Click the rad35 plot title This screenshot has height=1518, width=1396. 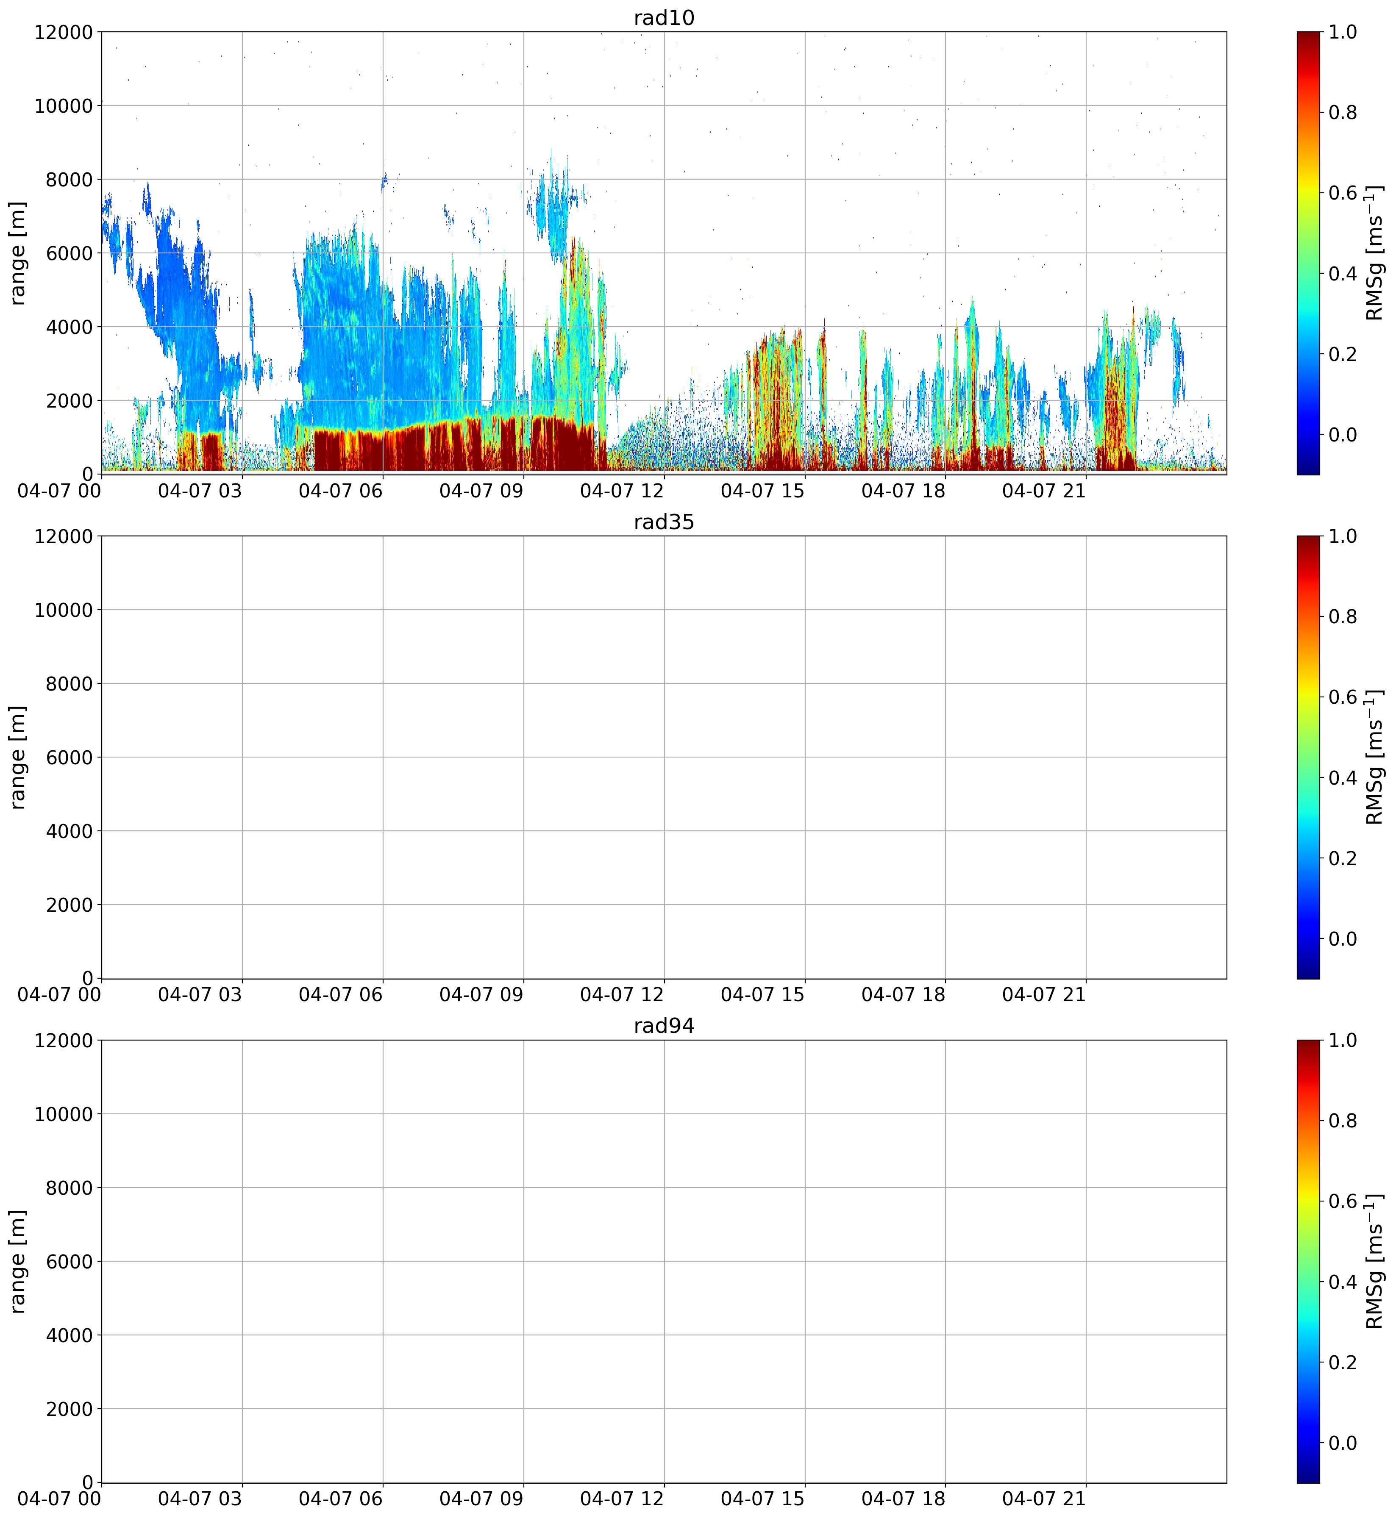(x=663, y=522)
